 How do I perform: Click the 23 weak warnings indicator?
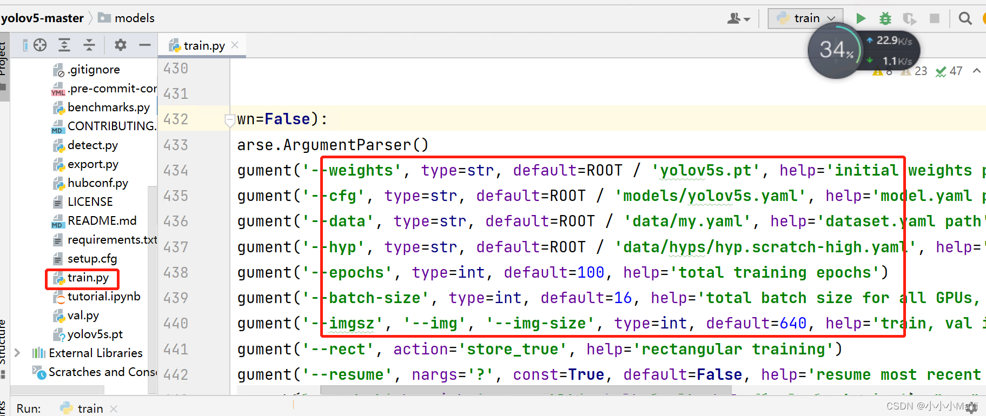914,71
